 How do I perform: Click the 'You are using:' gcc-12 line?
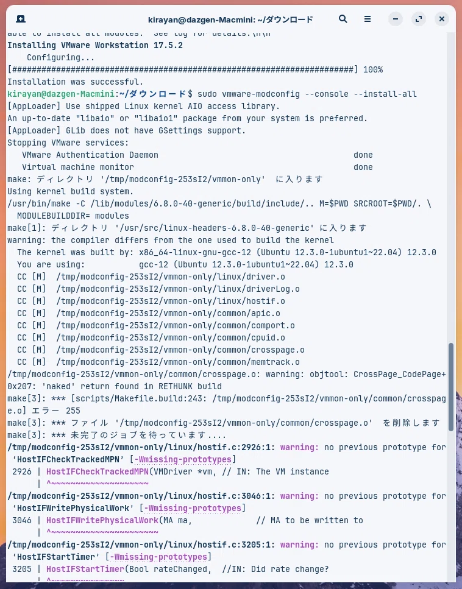(185, 264)
